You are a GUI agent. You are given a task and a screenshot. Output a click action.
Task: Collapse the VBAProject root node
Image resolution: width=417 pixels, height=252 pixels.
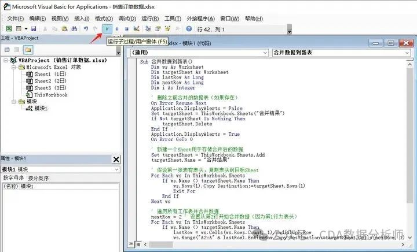click(x=5, y=61)
